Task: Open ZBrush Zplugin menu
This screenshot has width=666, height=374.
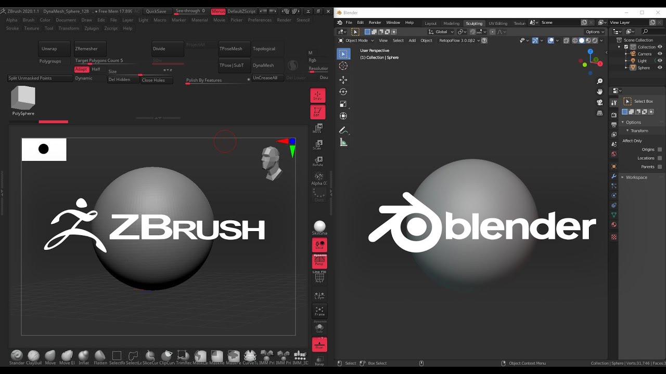Action: pyautogui.click(x=92, y=28)
